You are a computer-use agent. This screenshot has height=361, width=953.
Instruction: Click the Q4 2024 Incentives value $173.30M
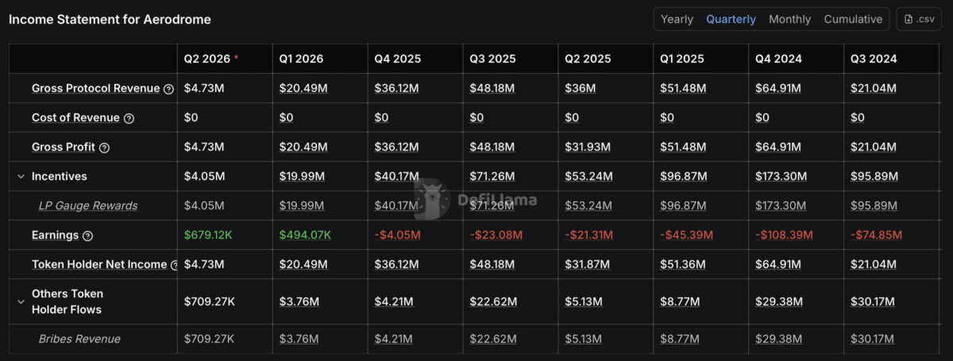tap(781, 176)
